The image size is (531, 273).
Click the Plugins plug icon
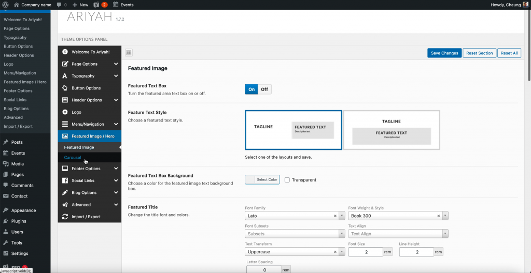click(x=5, y=221)
